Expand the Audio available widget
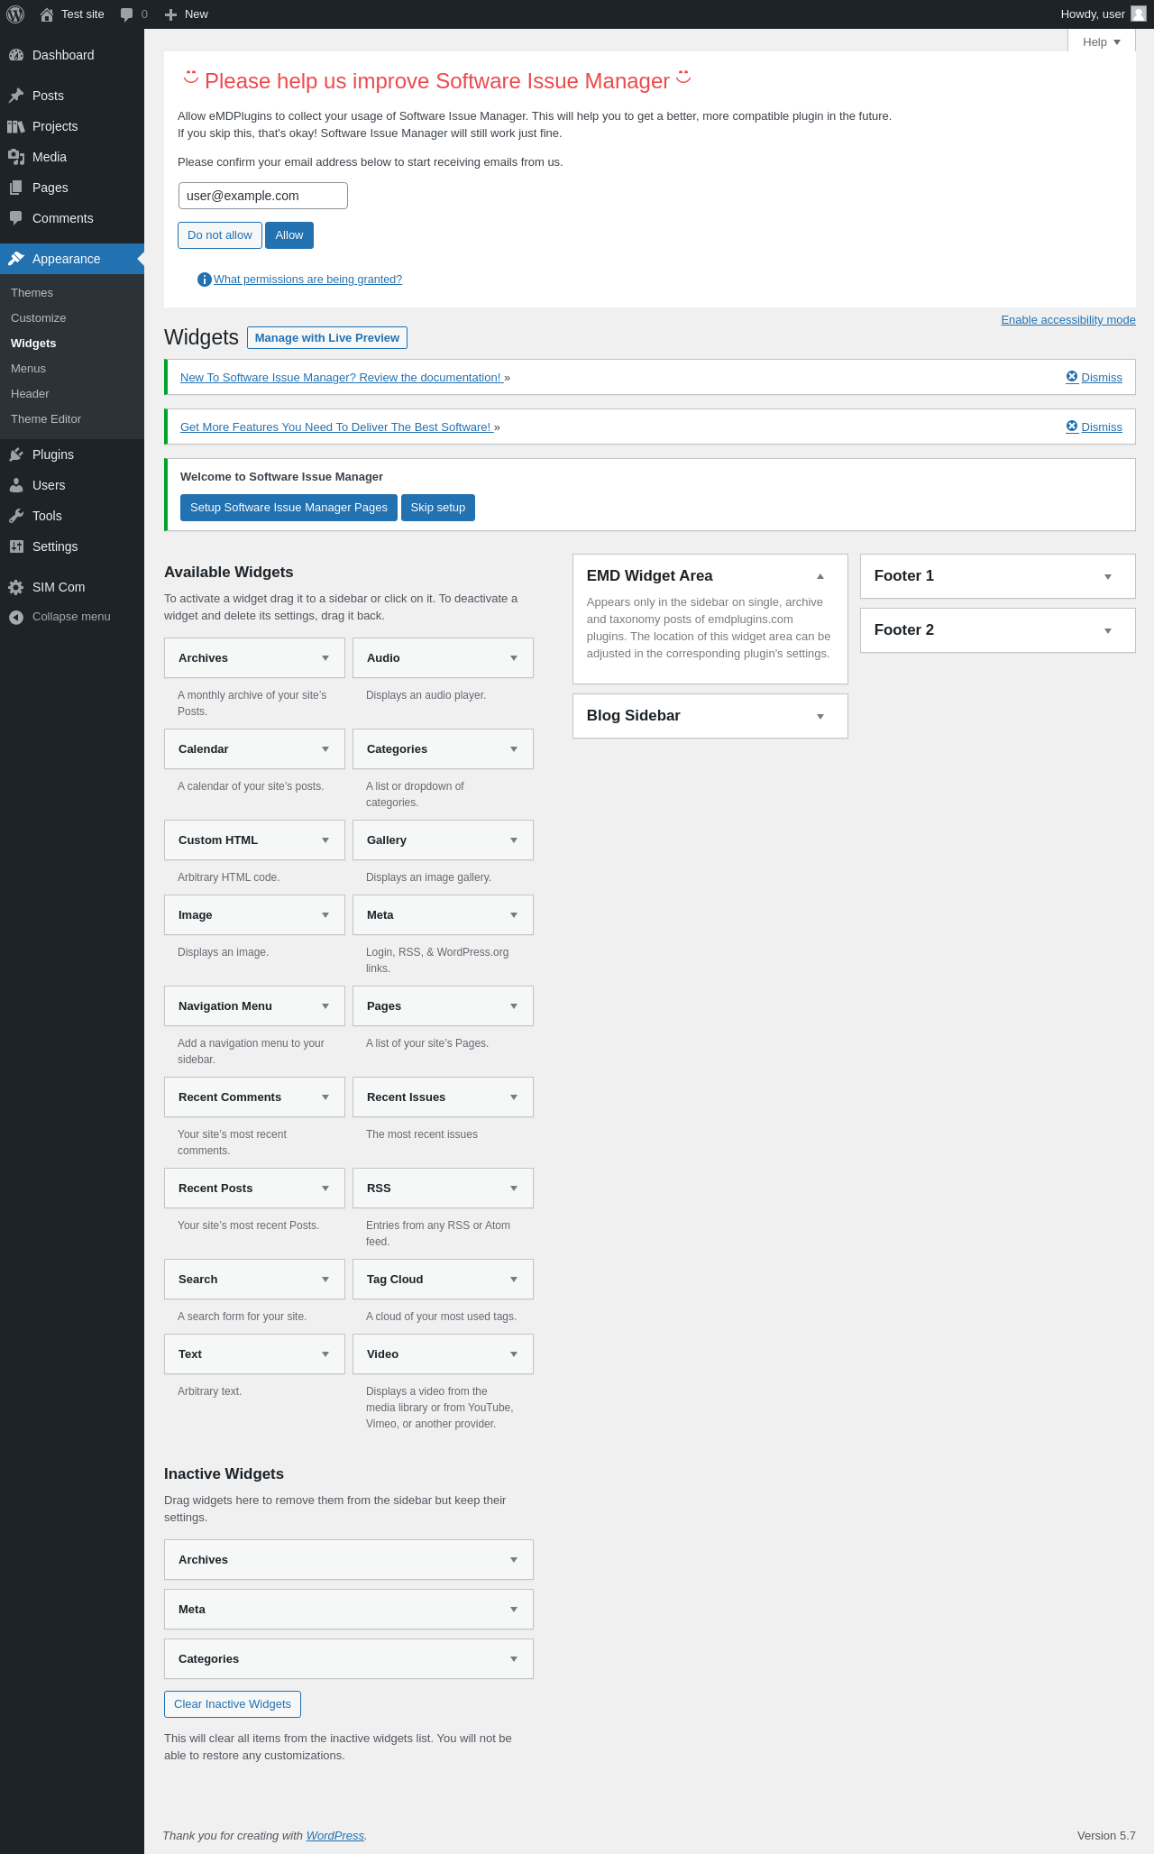The width and height of the screenshot is (1154, 1854). point(514,658)
